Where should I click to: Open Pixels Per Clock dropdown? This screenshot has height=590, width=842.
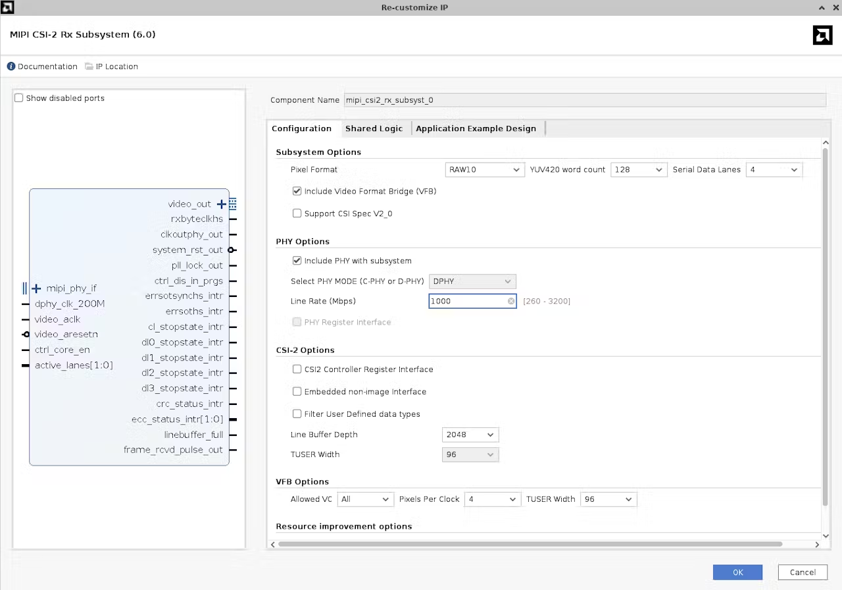(493, 499)
